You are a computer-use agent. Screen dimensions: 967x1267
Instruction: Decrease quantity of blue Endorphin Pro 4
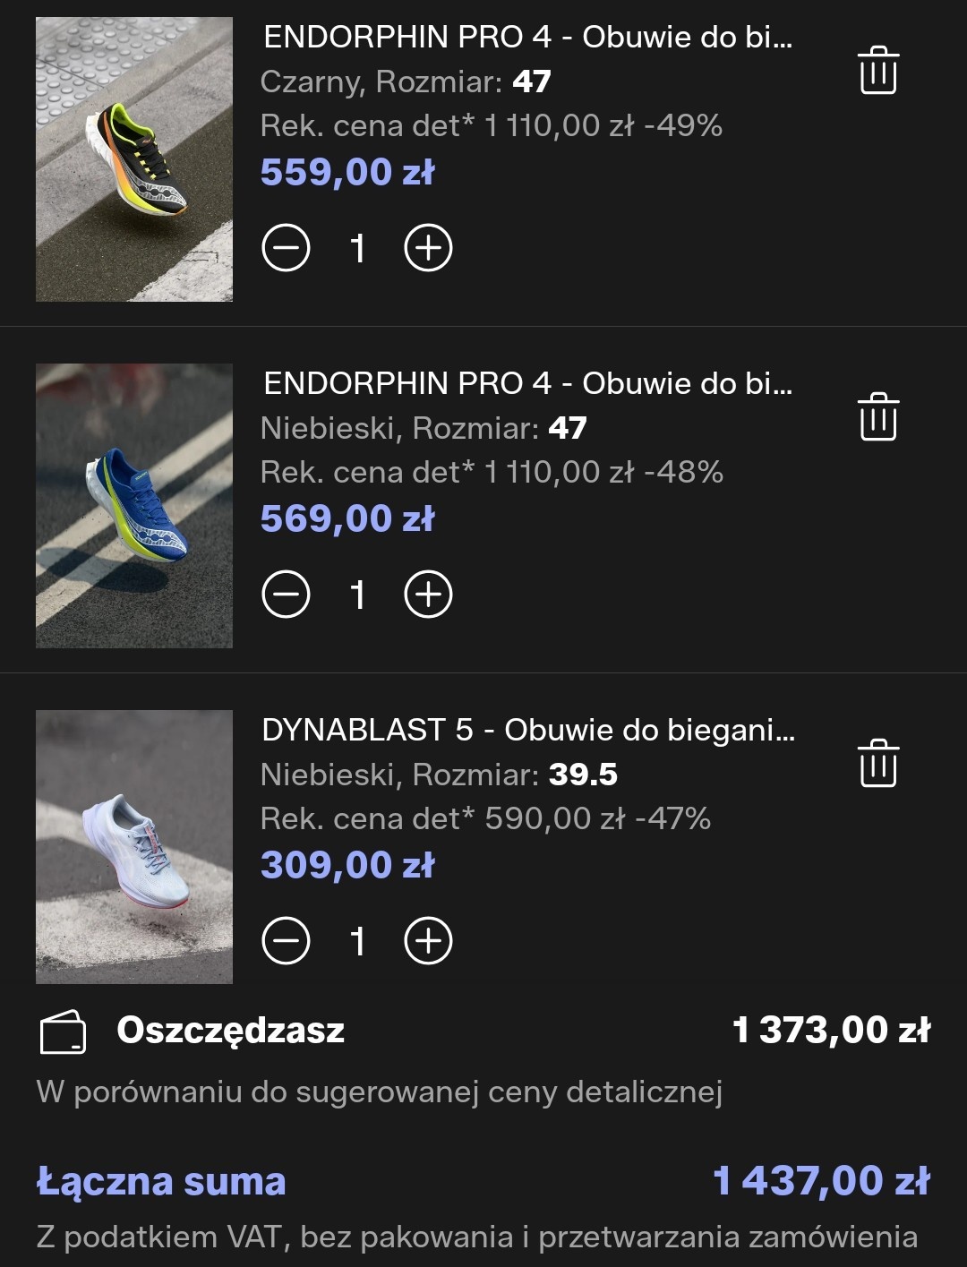click(286, 595)
